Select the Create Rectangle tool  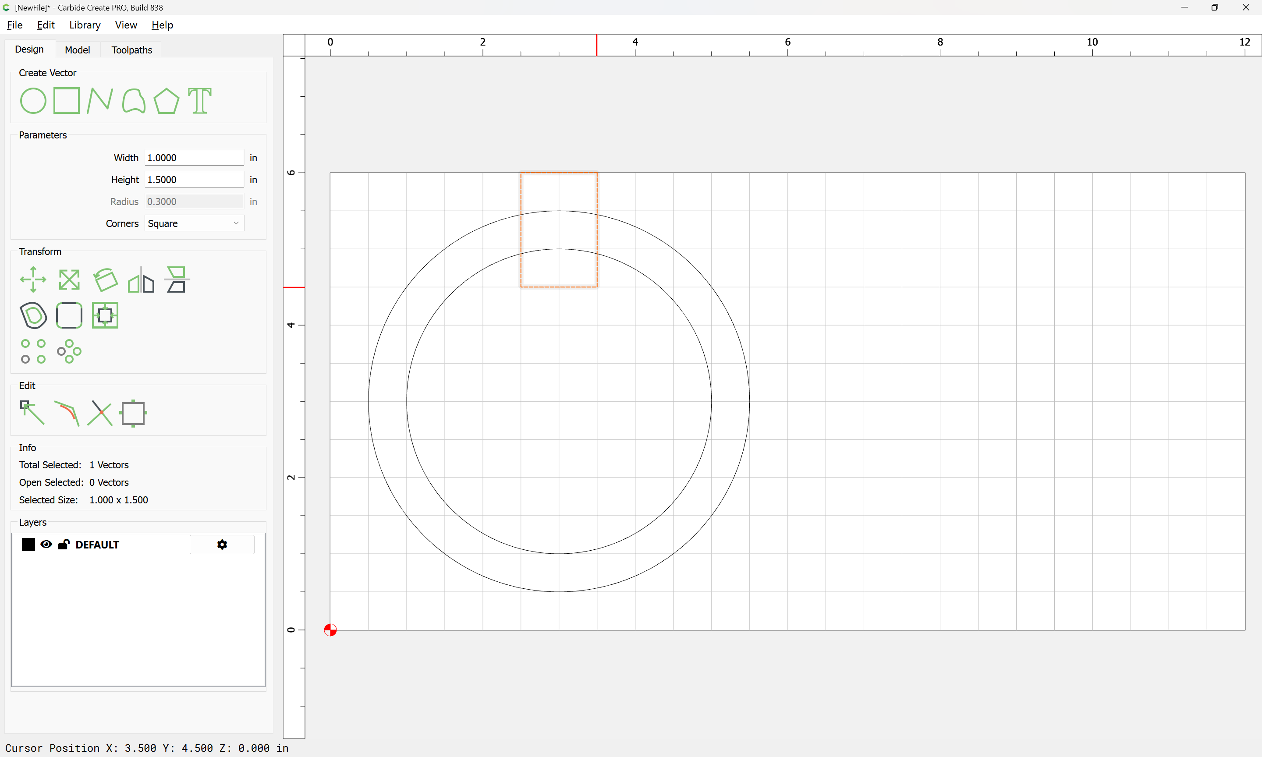67,100
